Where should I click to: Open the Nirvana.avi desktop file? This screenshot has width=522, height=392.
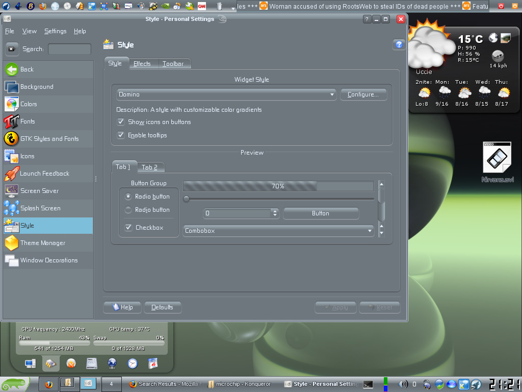[x=497, y=162]
